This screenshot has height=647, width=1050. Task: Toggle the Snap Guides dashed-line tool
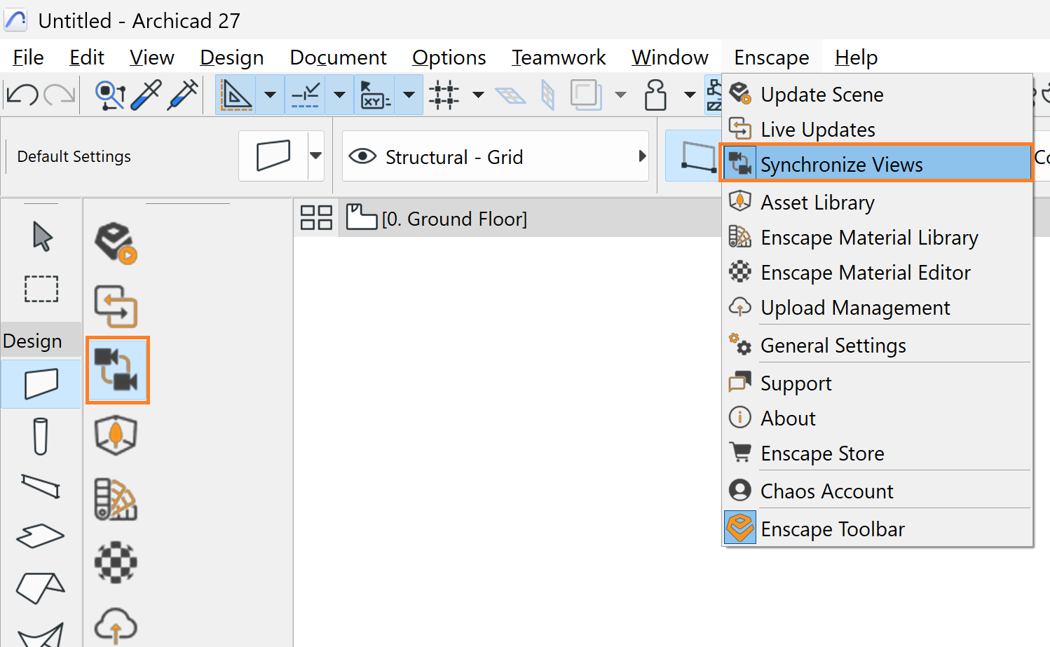[306, 95]
